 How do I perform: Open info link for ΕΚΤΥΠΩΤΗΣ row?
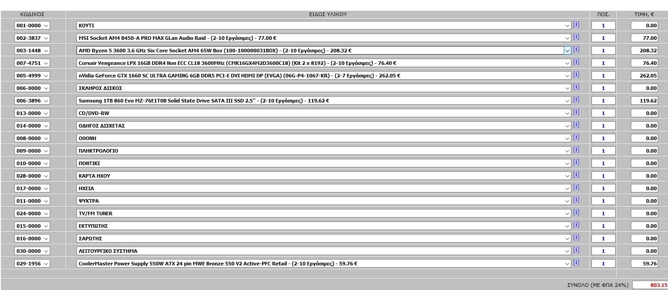coord(576,225)
